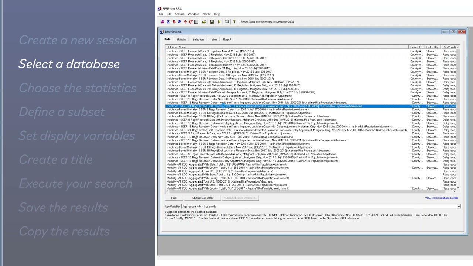Image resolution: width=473 pixels, height=266 pixels.
Task: Click the database list vertical scrollbar down arrow
Action: [458, 188]
